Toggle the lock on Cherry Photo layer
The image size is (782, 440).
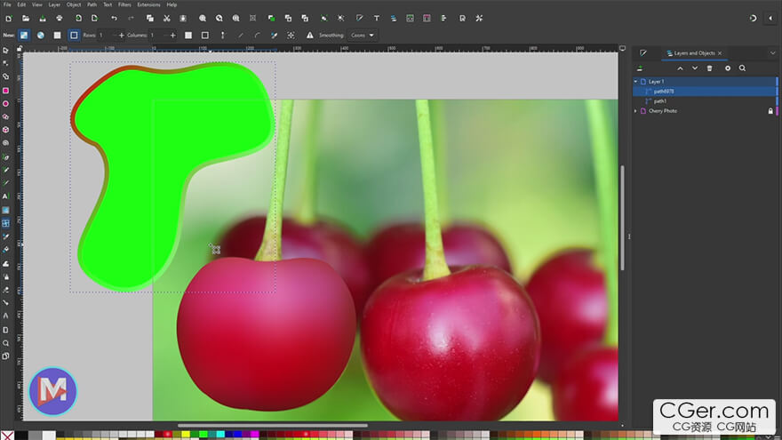pyautogui.click(x=770, y=111)
